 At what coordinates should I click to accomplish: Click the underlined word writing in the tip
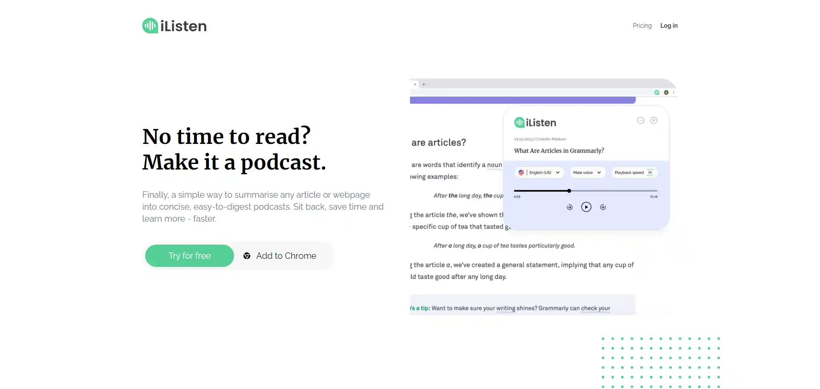coord(506,308)
